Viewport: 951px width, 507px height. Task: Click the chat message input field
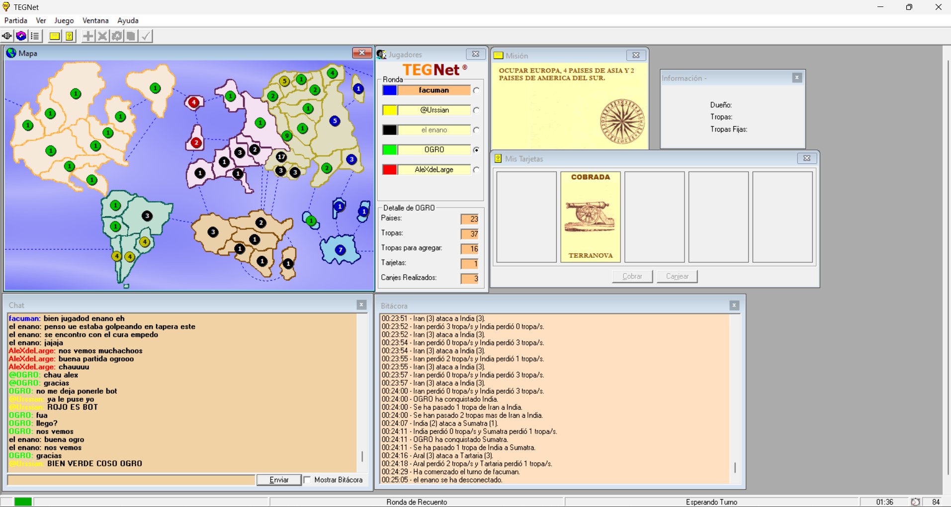131,480
